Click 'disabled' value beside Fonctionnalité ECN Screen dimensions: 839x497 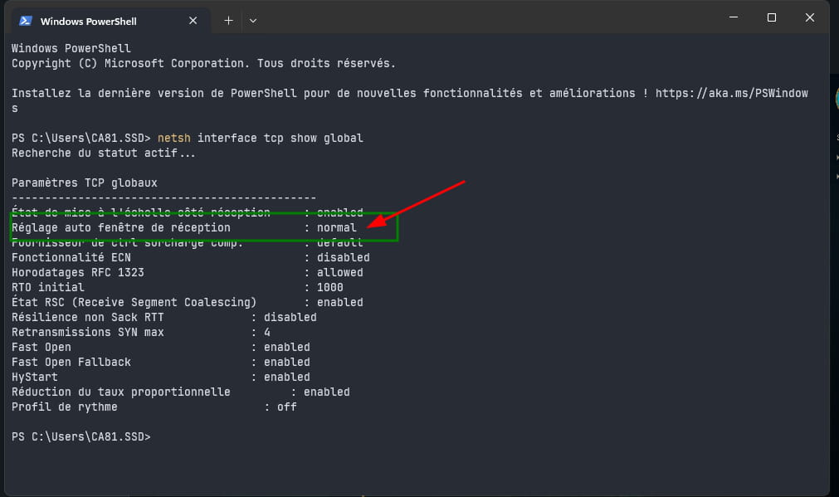coord(343,258)
